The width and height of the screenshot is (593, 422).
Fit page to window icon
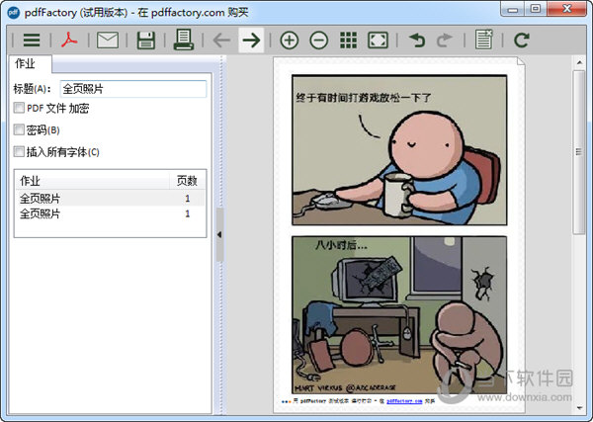tap(378, 41)
